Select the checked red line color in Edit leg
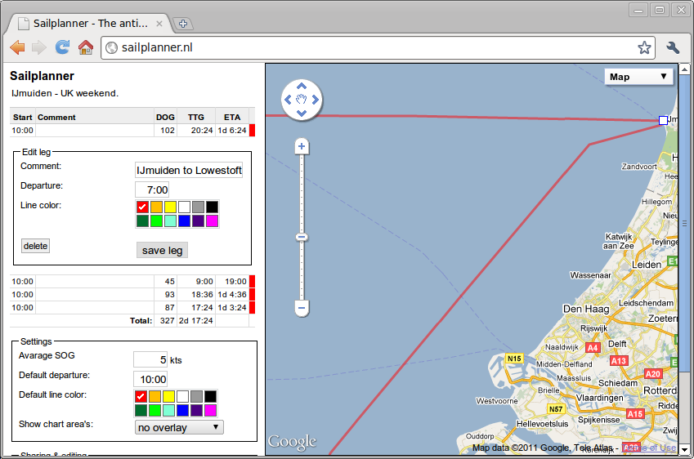This screenshot has height=459, width=694. click(x=142, y=207)
